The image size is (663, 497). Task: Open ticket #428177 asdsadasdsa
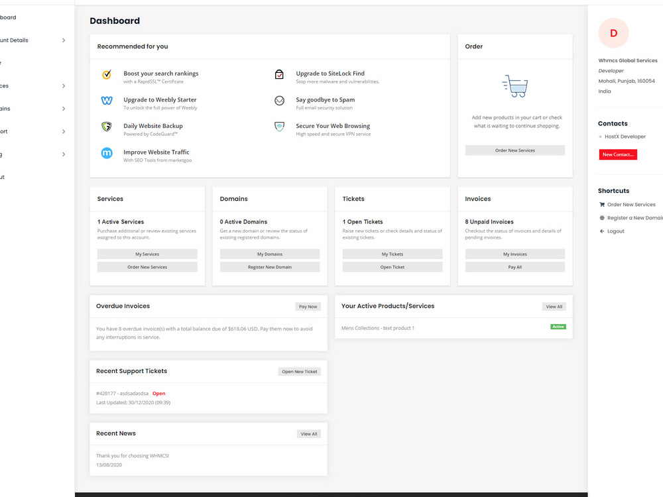point(122,394)
